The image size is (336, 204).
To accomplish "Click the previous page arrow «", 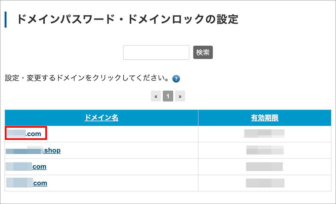I will click(156, 96).
